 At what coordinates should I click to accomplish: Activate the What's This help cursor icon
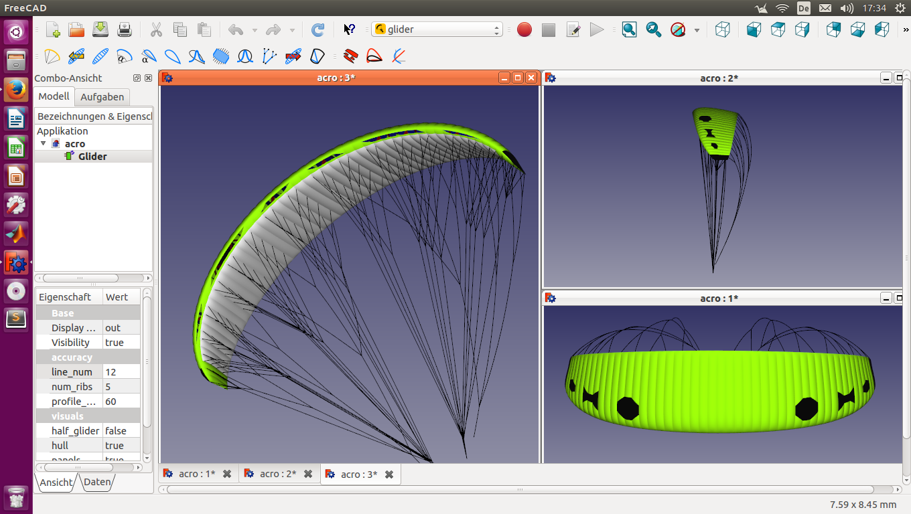tap(350, 29)
